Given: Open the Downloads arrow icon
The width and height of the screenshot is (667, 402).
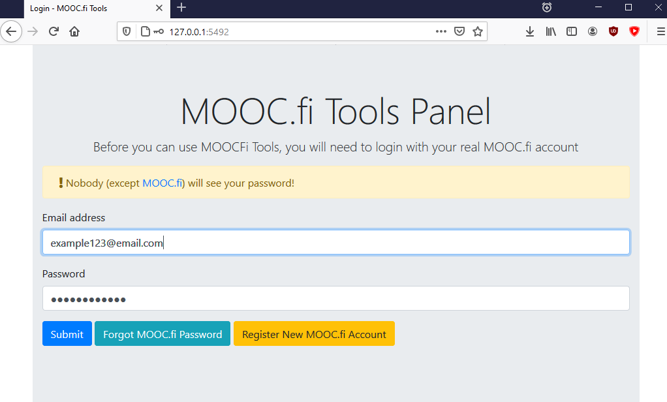Looking at the screenshot, I should pos(529,31).
